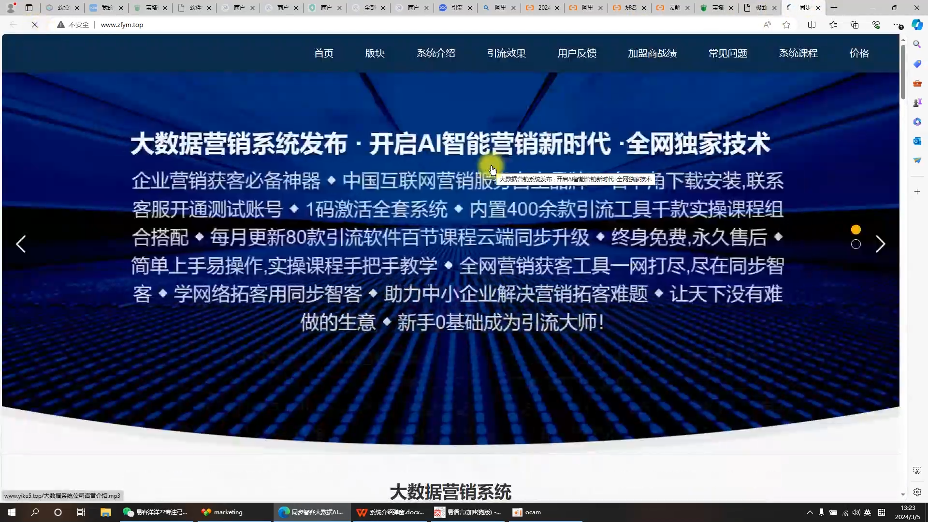This screenshot has width=928, height=522.
Task: Open Copilot in the browser toolbar
Action: click(916, 25)
